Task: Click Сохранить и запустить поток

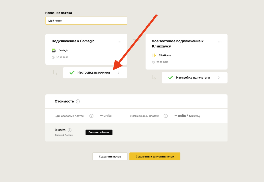Action: (155, 156)
